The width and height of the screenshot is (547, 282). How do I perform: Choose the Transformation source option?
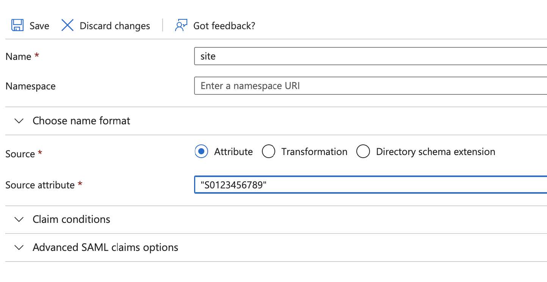point(268,152)
